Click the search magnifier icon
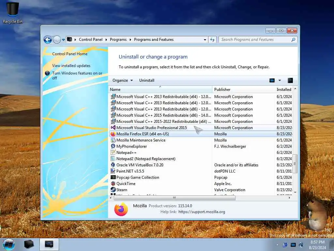The image size is (334, 251). tap(293, 40)
